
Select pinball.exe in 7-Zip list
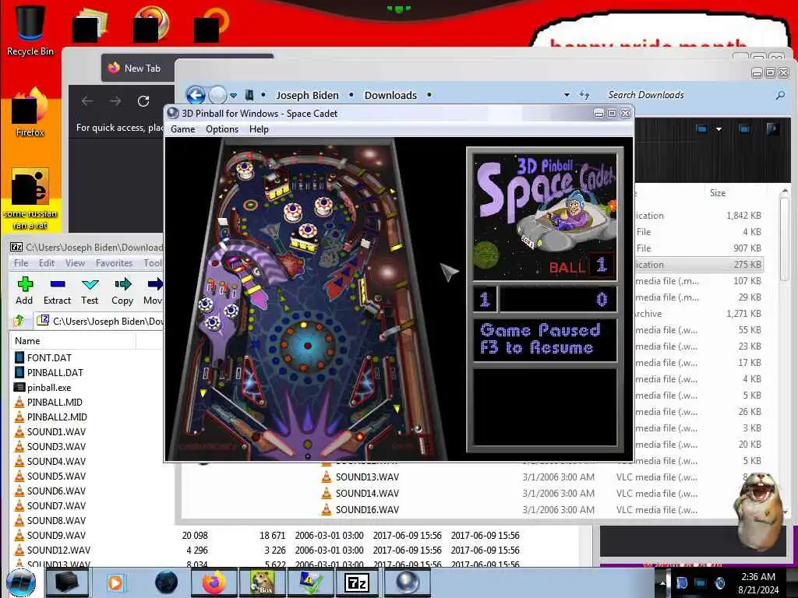(x=49, y=388)
